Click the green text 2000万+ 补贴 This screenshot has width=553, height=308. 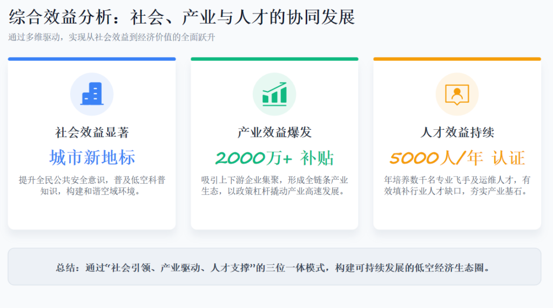coord(274,158)
